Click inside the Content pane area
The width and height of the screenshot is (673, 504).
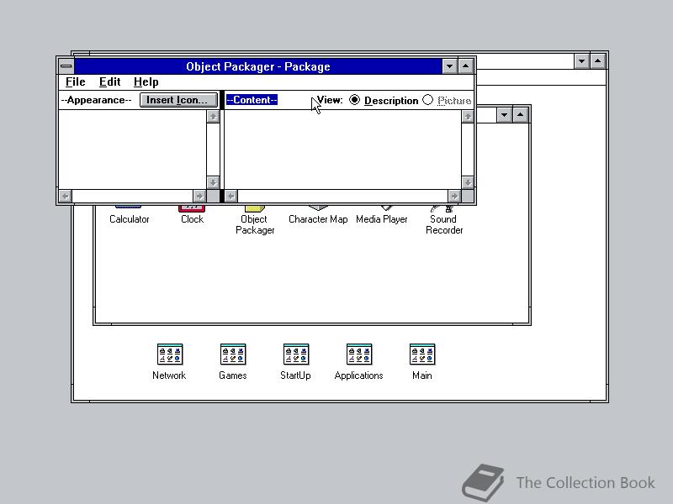tap(342, 150)
